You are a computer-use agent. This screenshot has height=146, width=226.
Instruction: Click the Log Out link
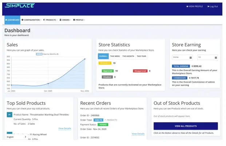pos(213,6)
